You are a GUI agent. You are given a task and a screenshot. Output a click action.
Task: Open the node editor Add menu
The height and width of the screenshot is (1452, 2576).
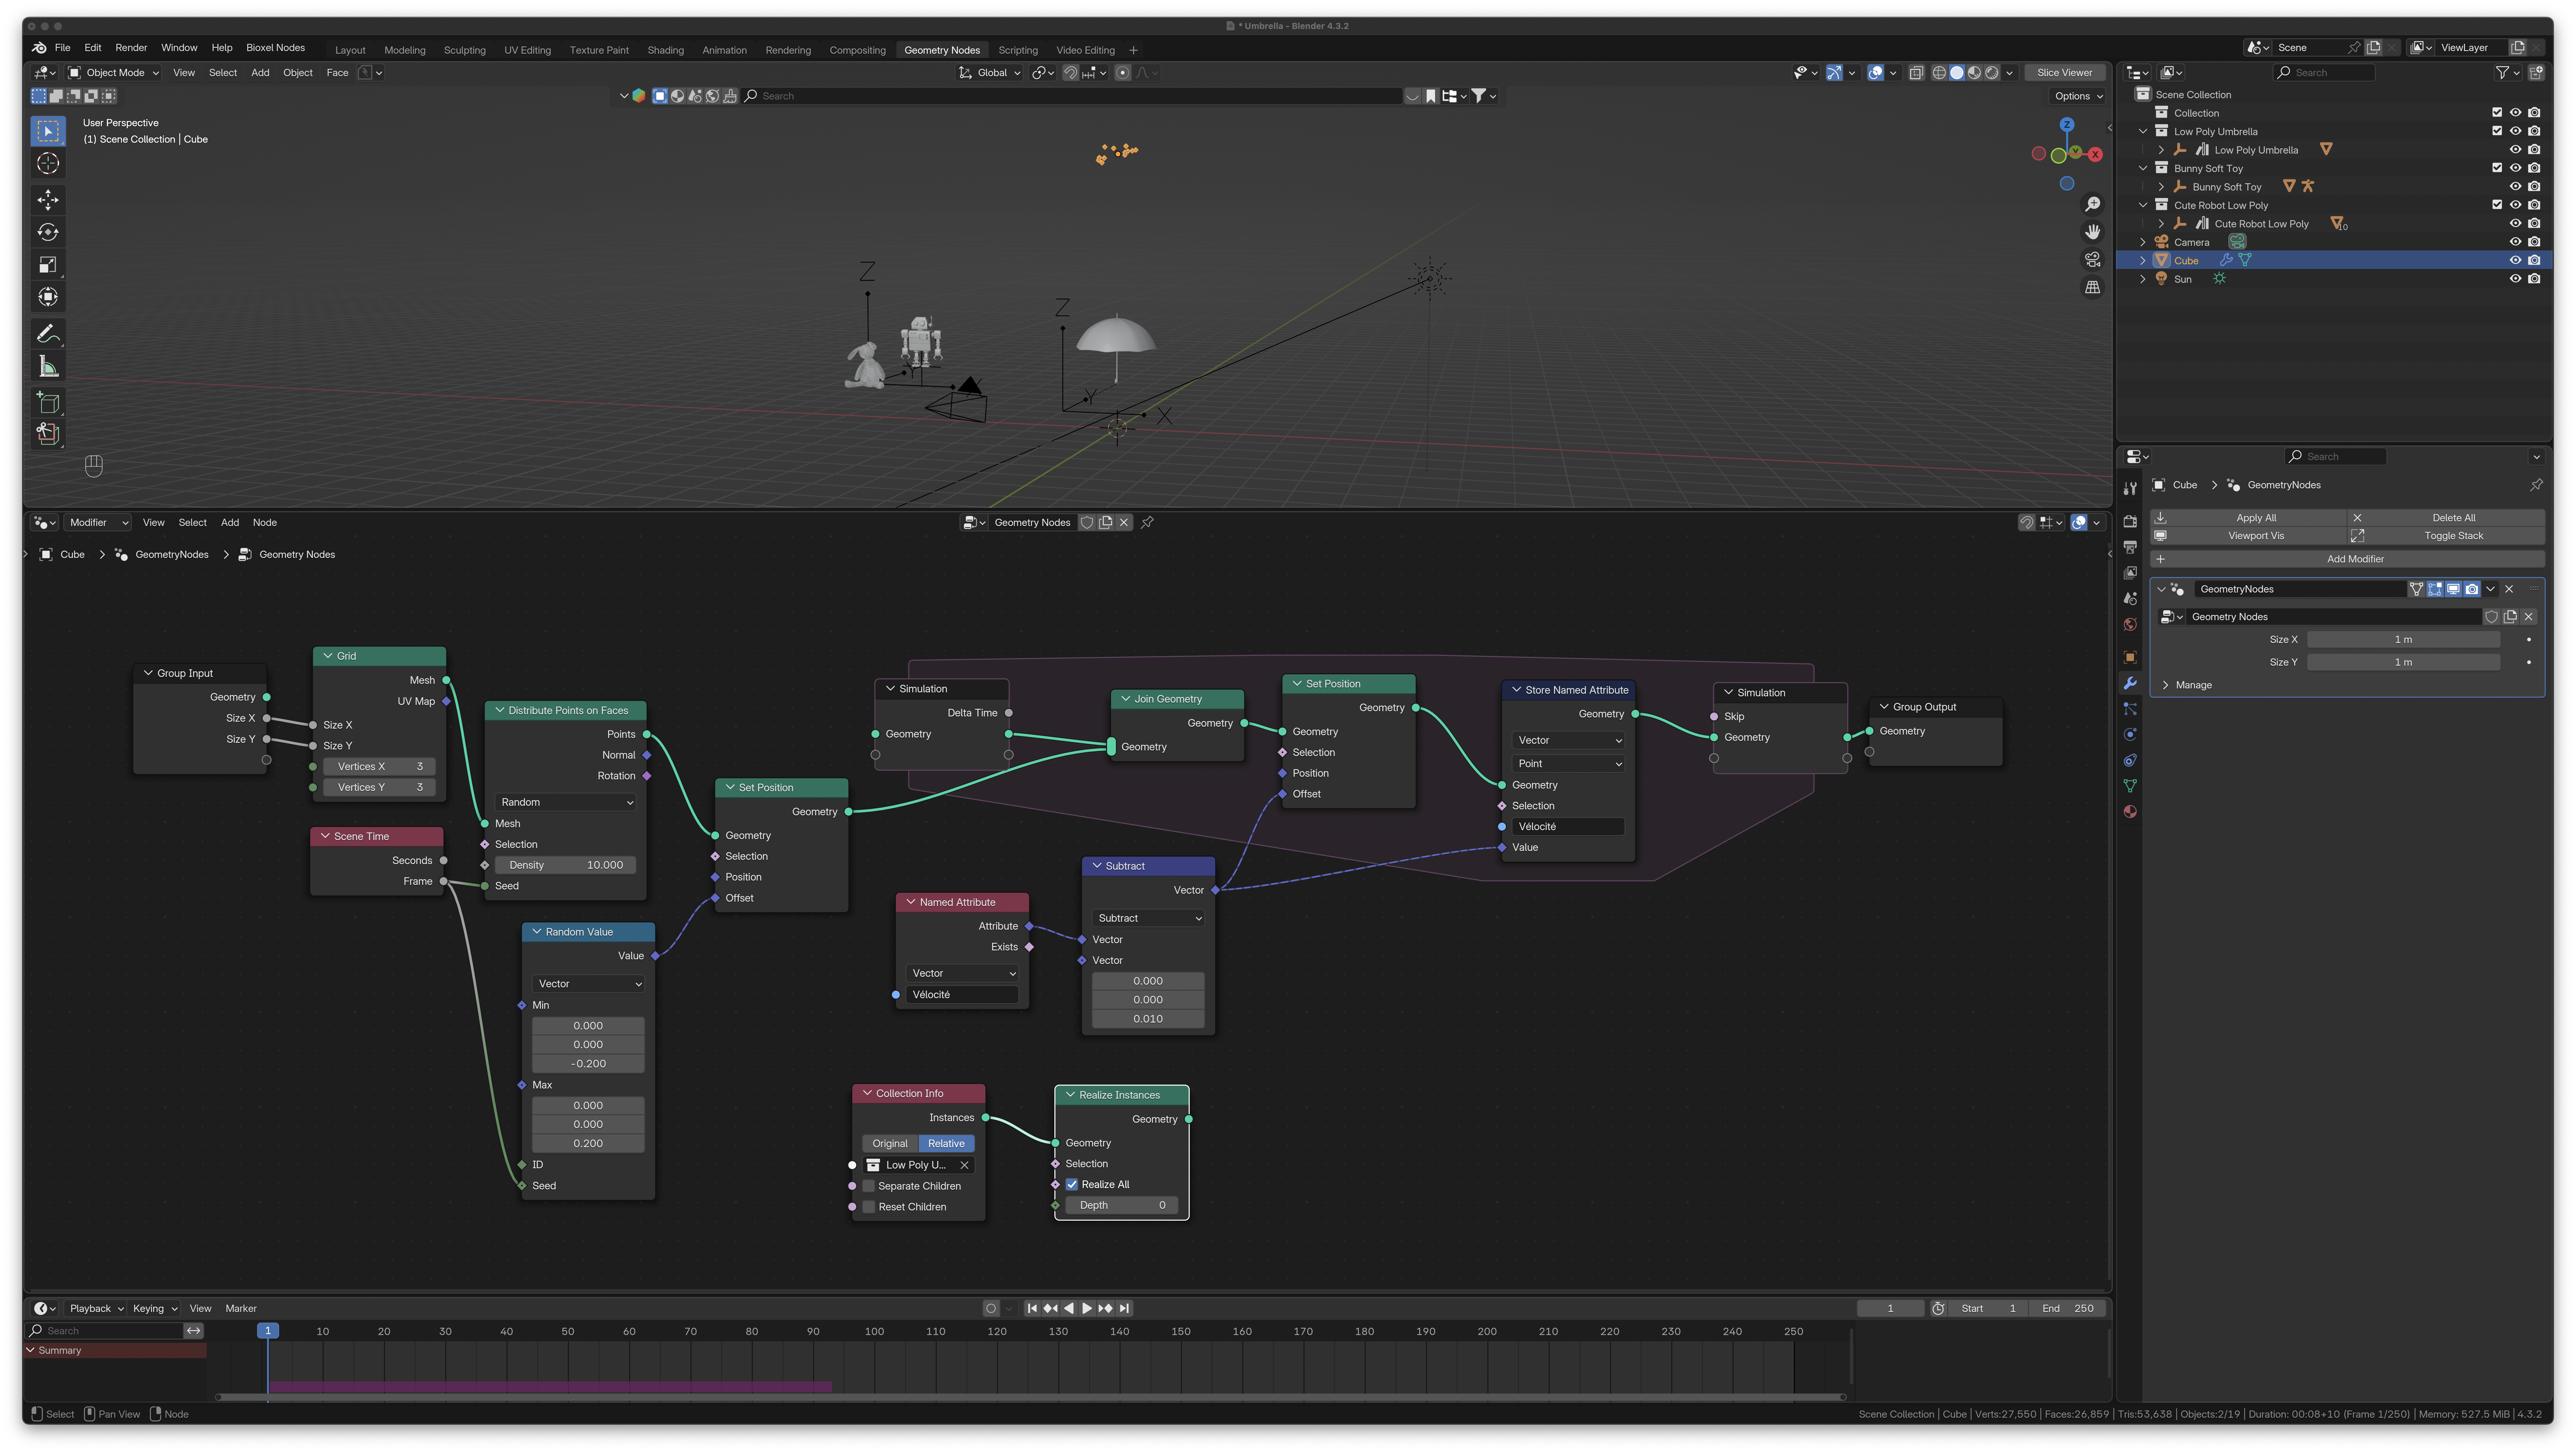click(x=230, y=523)
